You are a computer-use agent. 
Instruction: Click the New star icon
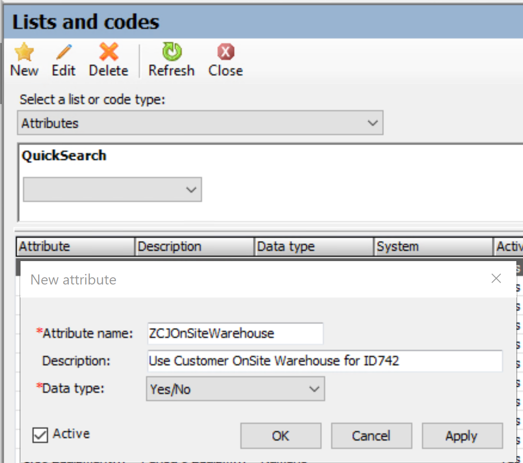(24, 52)
